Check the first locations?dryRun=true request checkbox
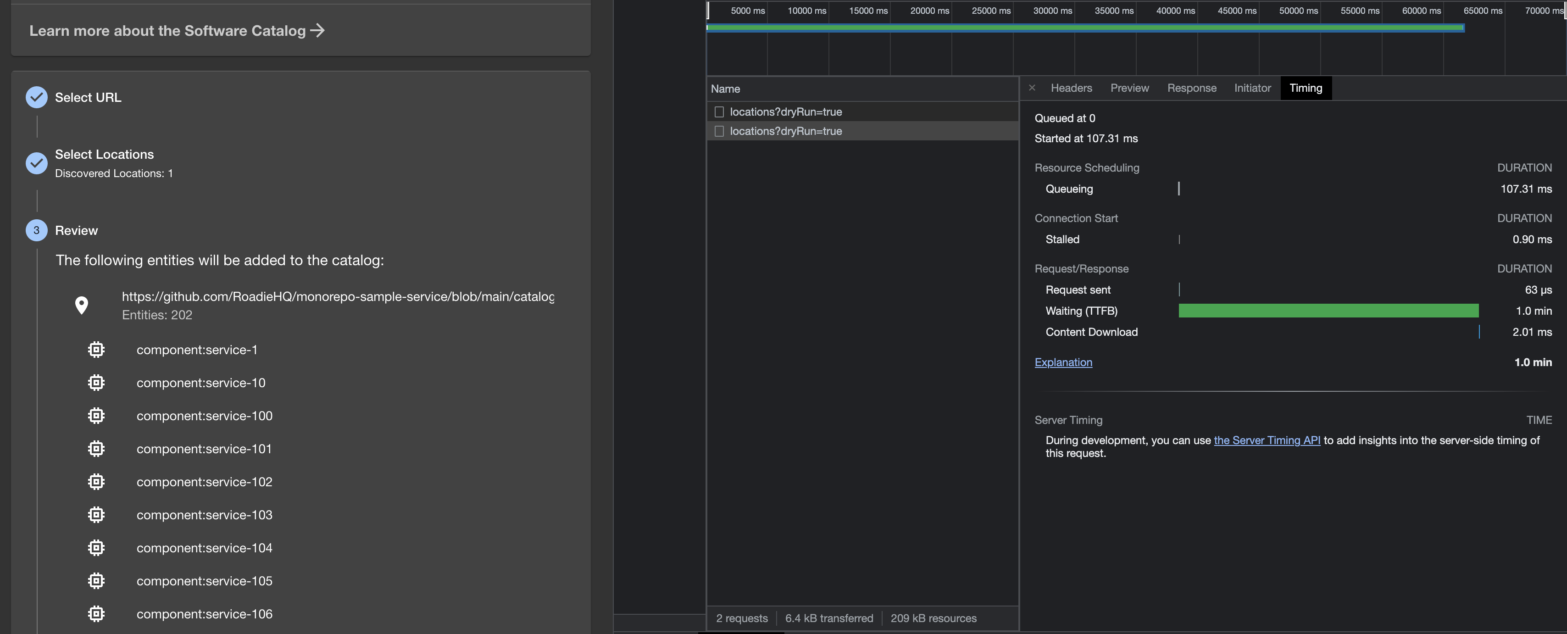The image size is (1567, 634). pyautogui.click(x=719, y=112)
